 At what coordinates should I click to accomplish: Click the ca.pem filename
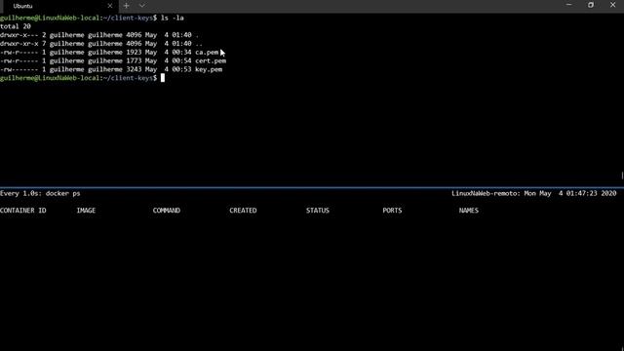tap(207, 52)
